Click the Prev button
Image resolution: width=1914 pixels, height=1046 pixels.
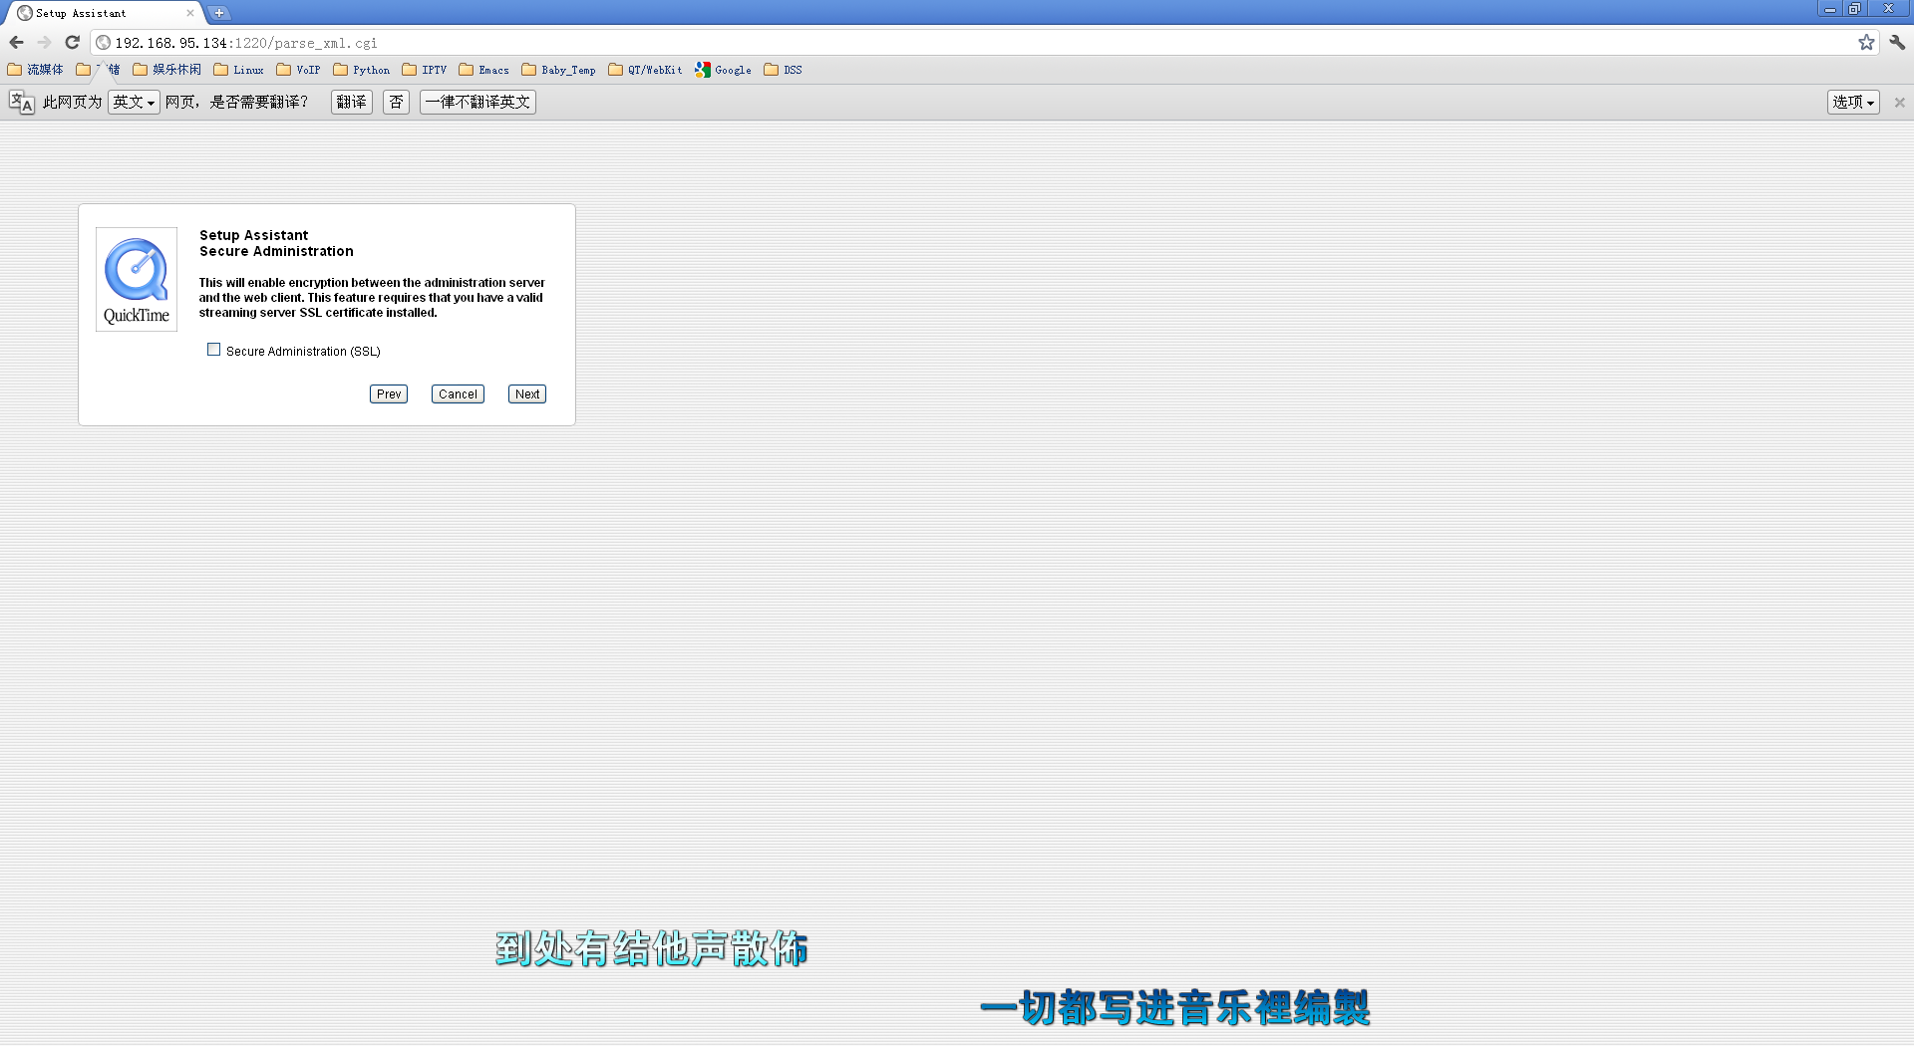coord(389,393)
